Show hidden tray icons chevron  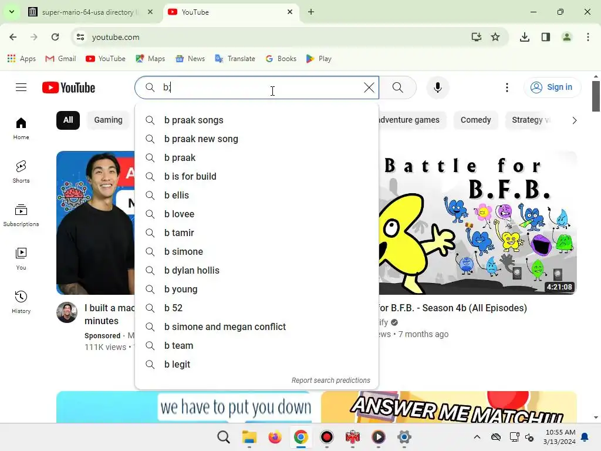477,437
